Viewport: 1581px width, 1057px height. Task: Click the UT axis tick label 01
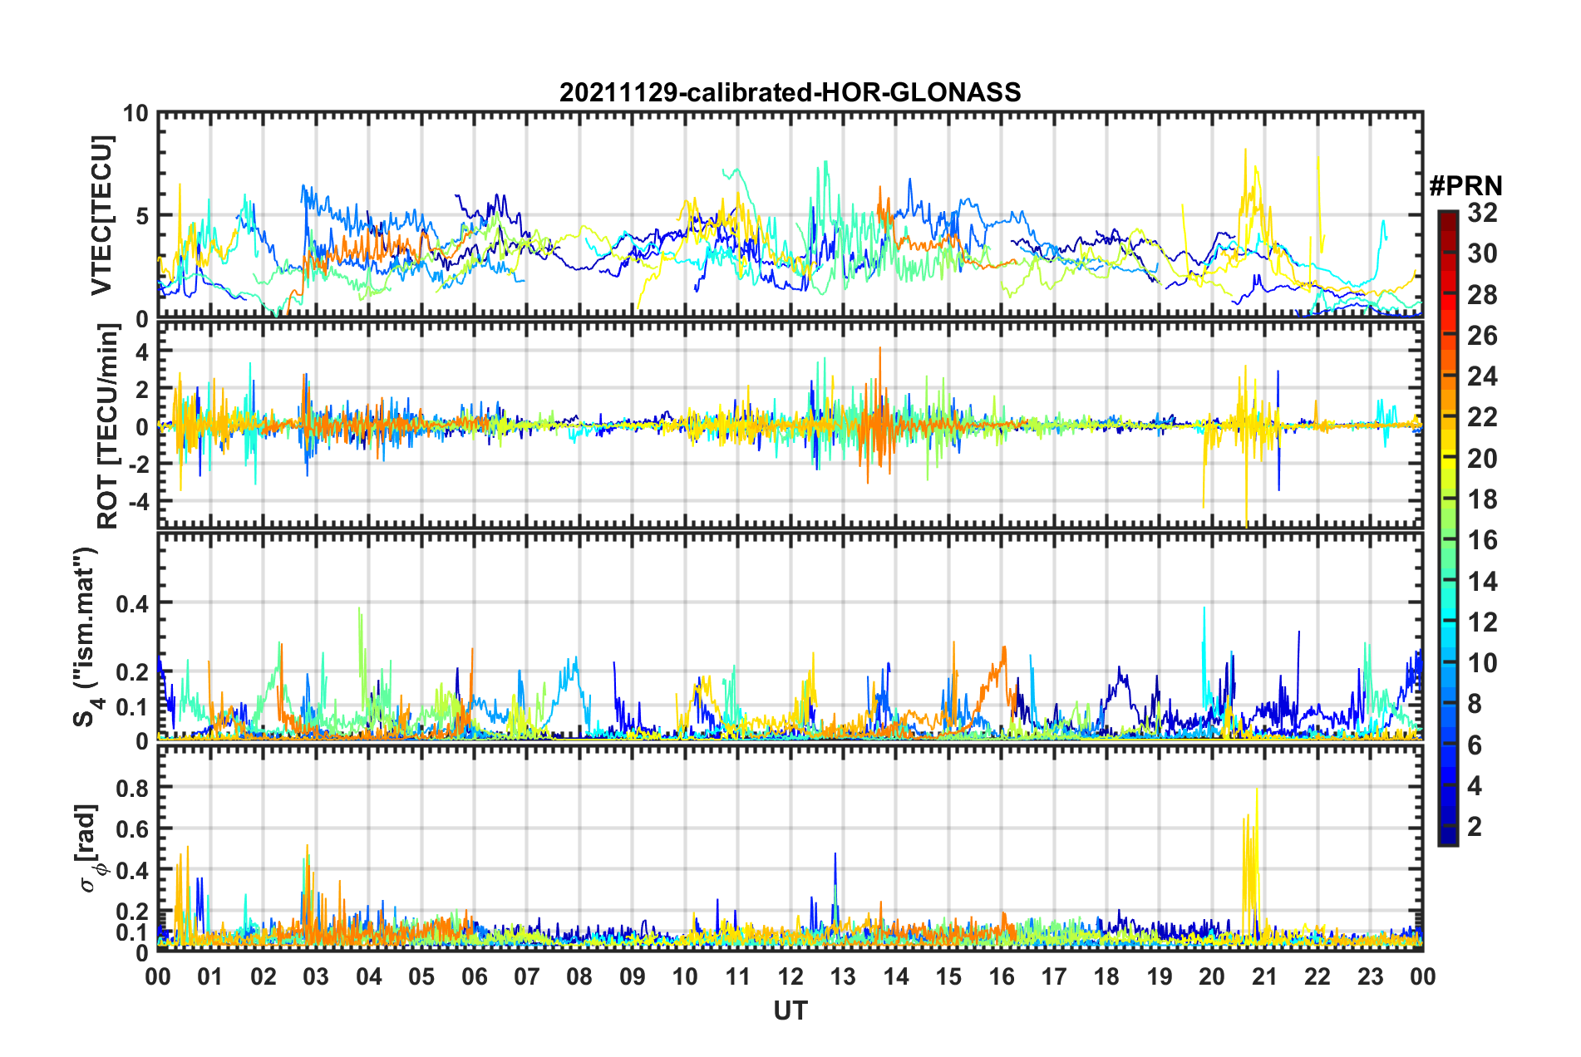coord(210,976)
